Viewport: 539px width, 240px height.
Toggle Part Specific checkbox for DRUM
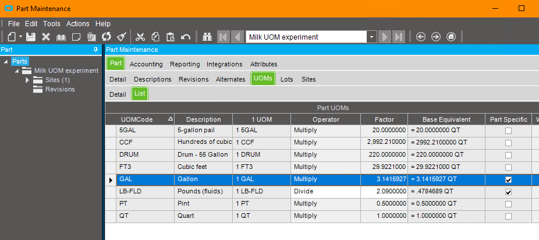pyautogui.click(x=508, y=155)
